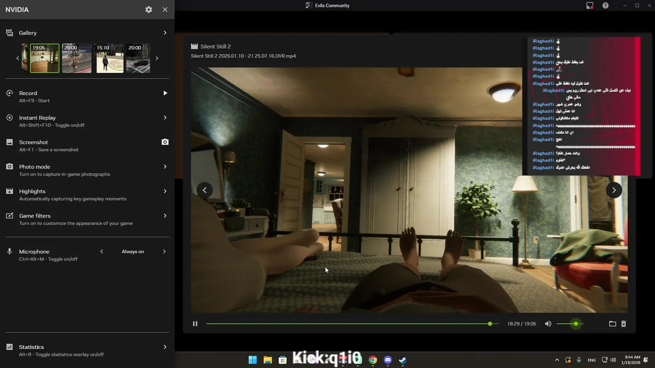Open Google Chrome from the taskbar
This screenshot has height=368, width=655.
click(373, 360)
